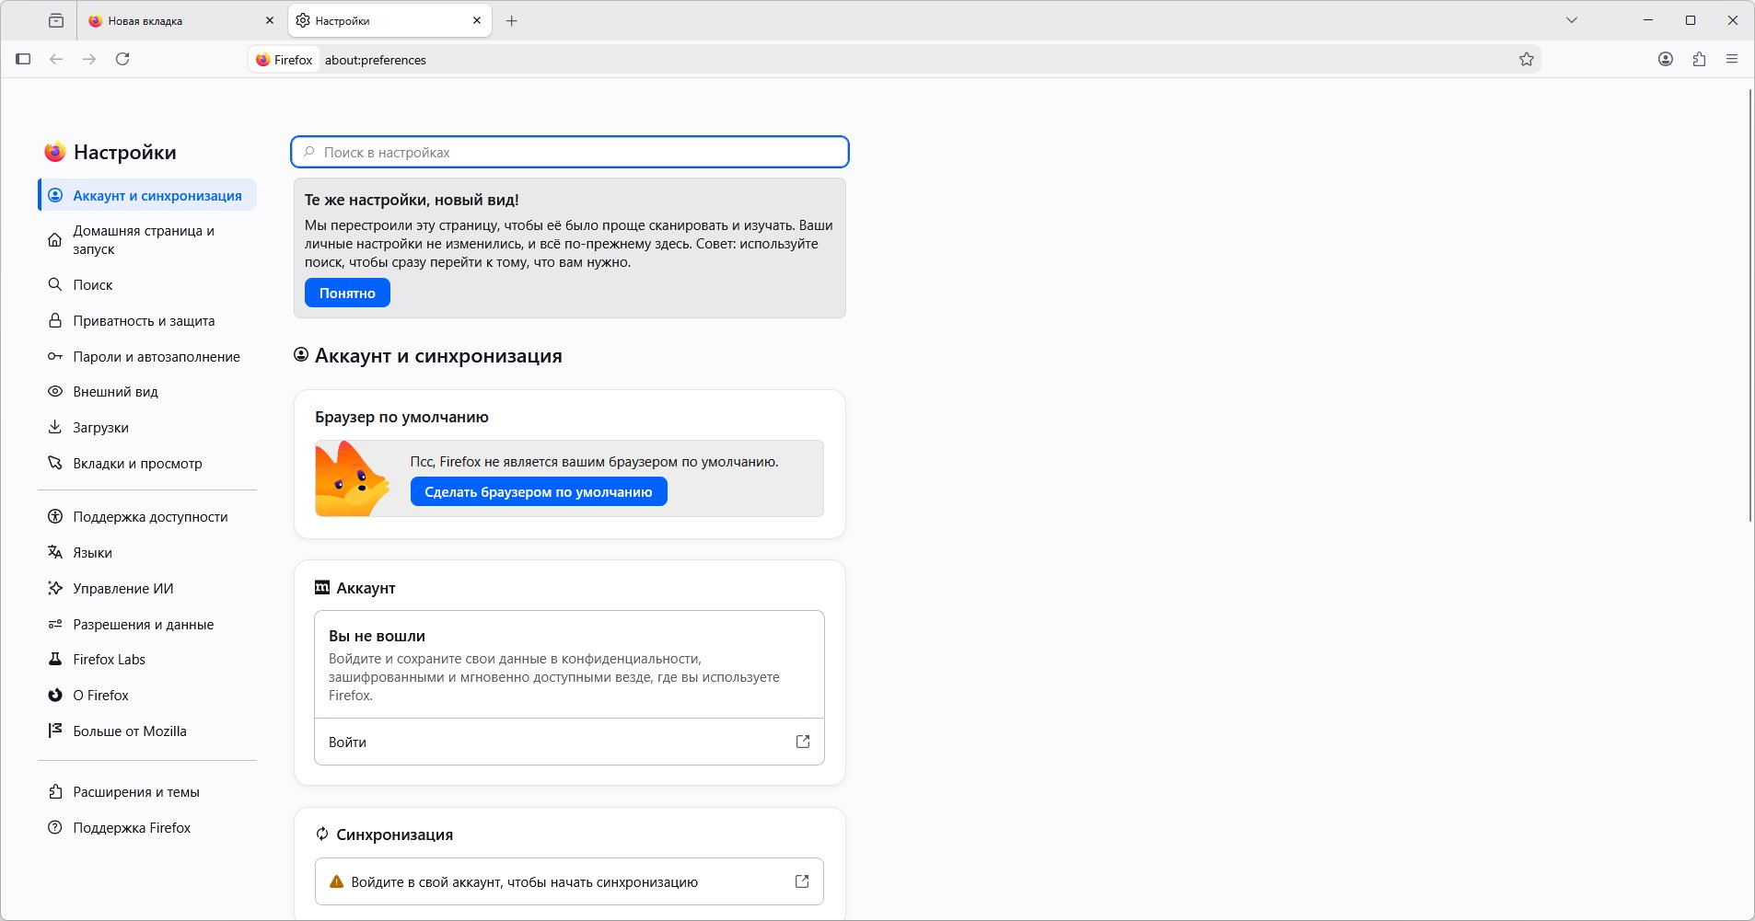Click the Firefox identity box in address bar
This screenshot has width=1755, height=921.
click(x=285, y=60)
